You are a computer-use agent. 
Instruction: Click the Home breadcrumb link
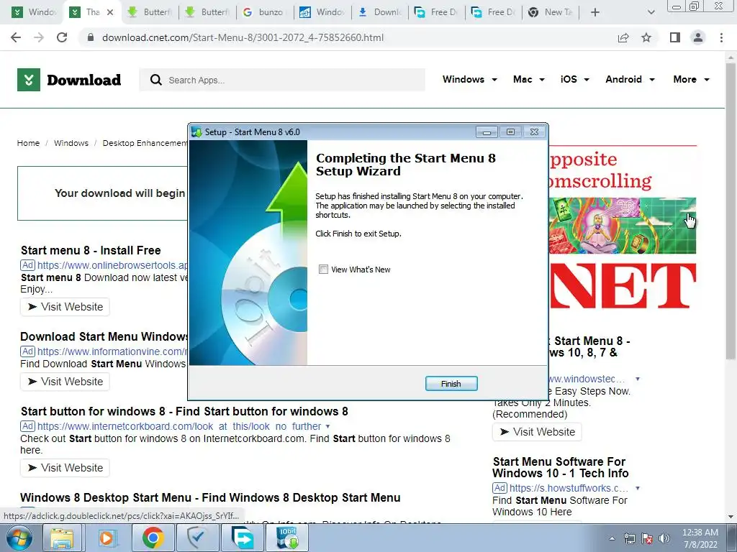28,143
